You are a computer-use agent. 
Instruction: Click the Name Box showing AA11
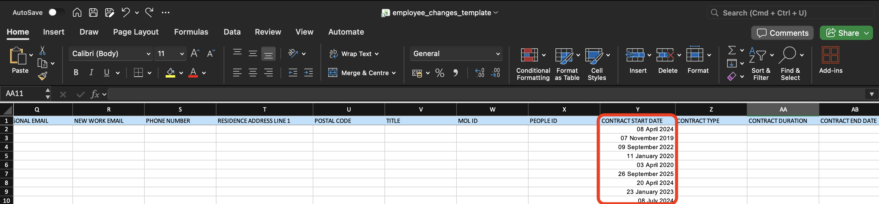point(22,94)
